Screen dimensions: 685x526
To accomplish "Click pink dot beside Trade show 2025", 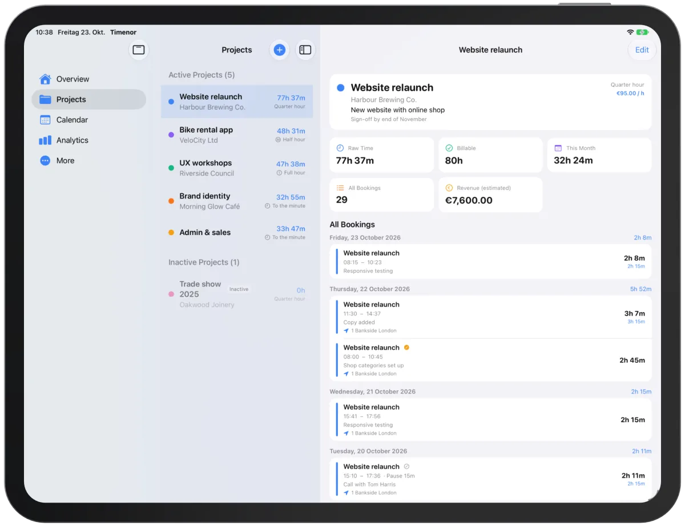I will 171,294.
